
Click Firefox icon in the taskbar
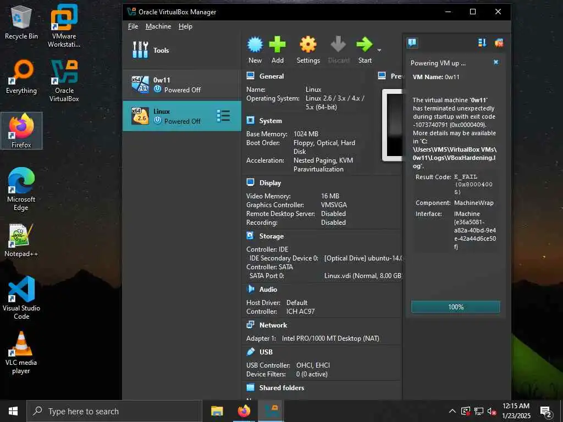point(244,411)
